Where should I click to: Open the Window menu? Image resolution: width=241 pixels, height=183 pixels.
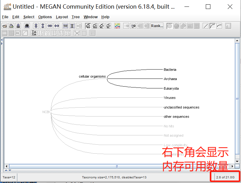click(x=91, y=17)
